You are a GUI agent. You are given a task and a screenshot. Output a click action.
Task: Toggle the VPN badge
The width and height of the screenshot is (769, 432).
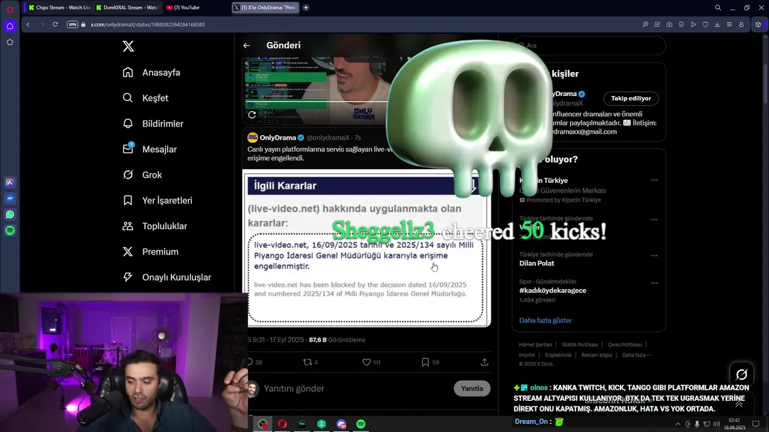tap(73, 25)
